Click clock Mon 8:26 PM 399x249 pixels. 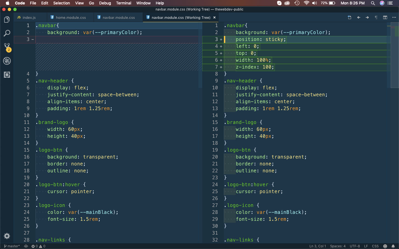[352, 3]
